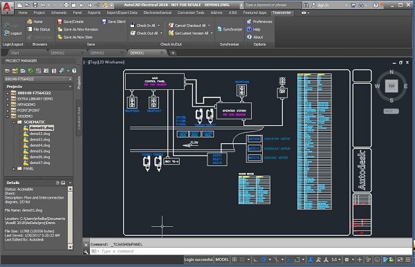Click Save As New Revision
The image size is (415, 267).
[77, 29]
